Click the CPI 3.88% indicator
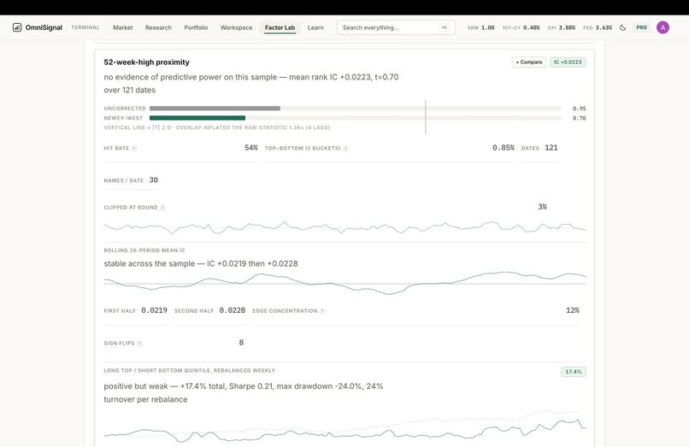The height and width of the screenshot is (447, 689). (561, 27)
